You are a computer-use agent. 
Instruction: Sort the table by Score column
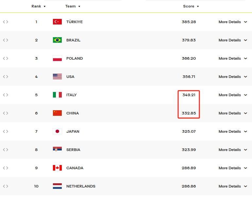click(191, 6)
